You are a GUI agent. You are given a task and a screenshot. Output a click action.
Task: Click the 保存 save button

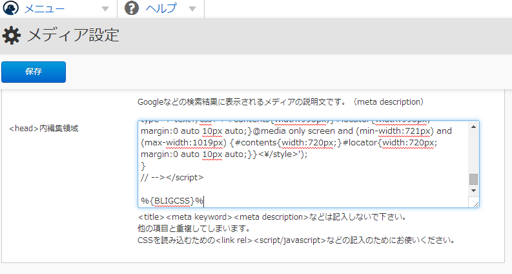[34, 72]
